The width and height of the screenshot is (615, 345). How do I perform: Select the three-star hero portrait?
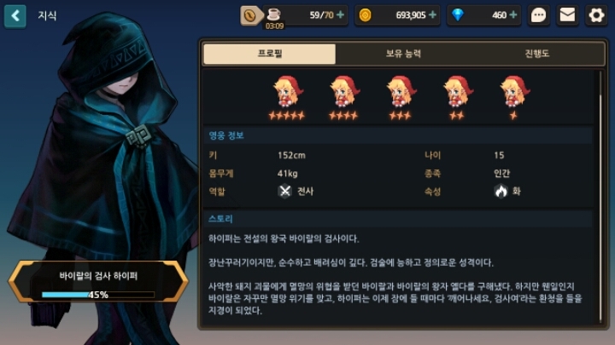(400, 97)
